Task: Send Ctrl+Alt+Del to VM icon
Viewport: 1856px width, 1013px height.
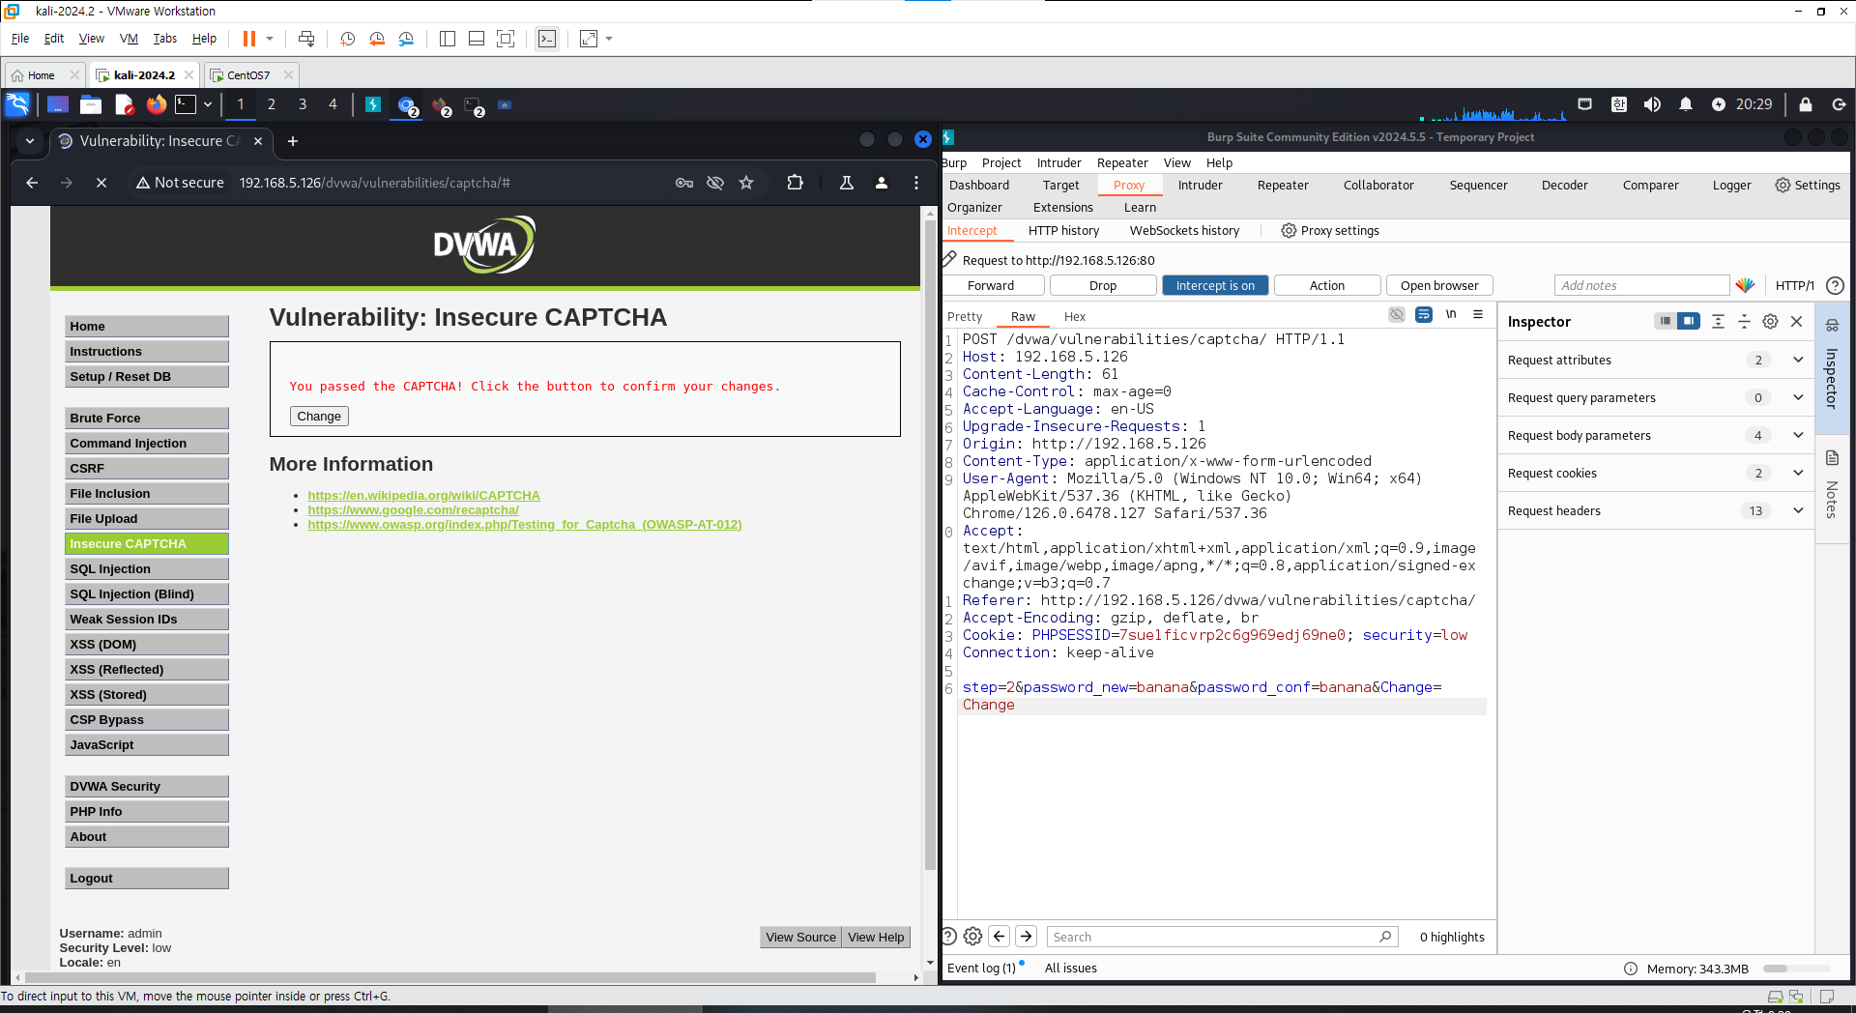Action: 306,39
